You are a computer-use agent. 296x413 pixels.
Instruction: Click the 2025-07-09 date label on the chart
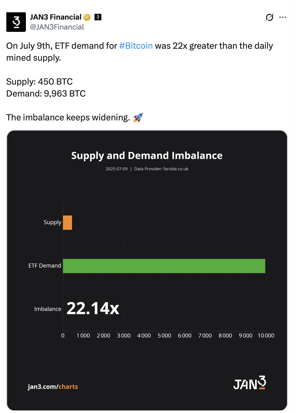point(116,169)
